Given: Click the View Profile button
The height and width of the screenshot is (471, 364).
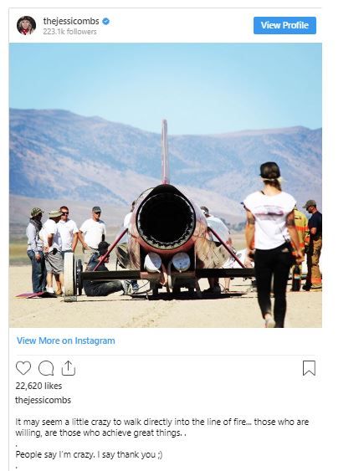Looking at the screenshot, I should tap(285, 25).
